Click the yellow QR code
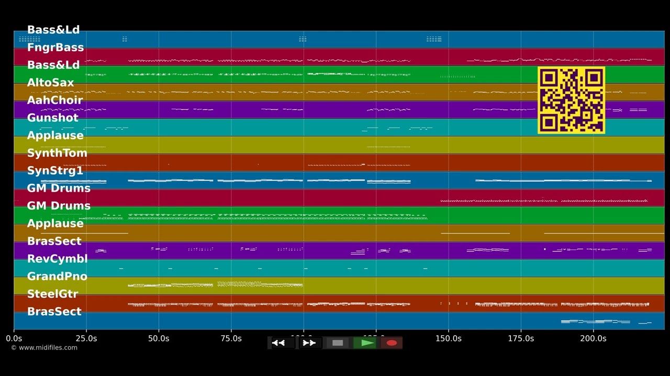Screen dimensions: 670x376 pos(571,100)
